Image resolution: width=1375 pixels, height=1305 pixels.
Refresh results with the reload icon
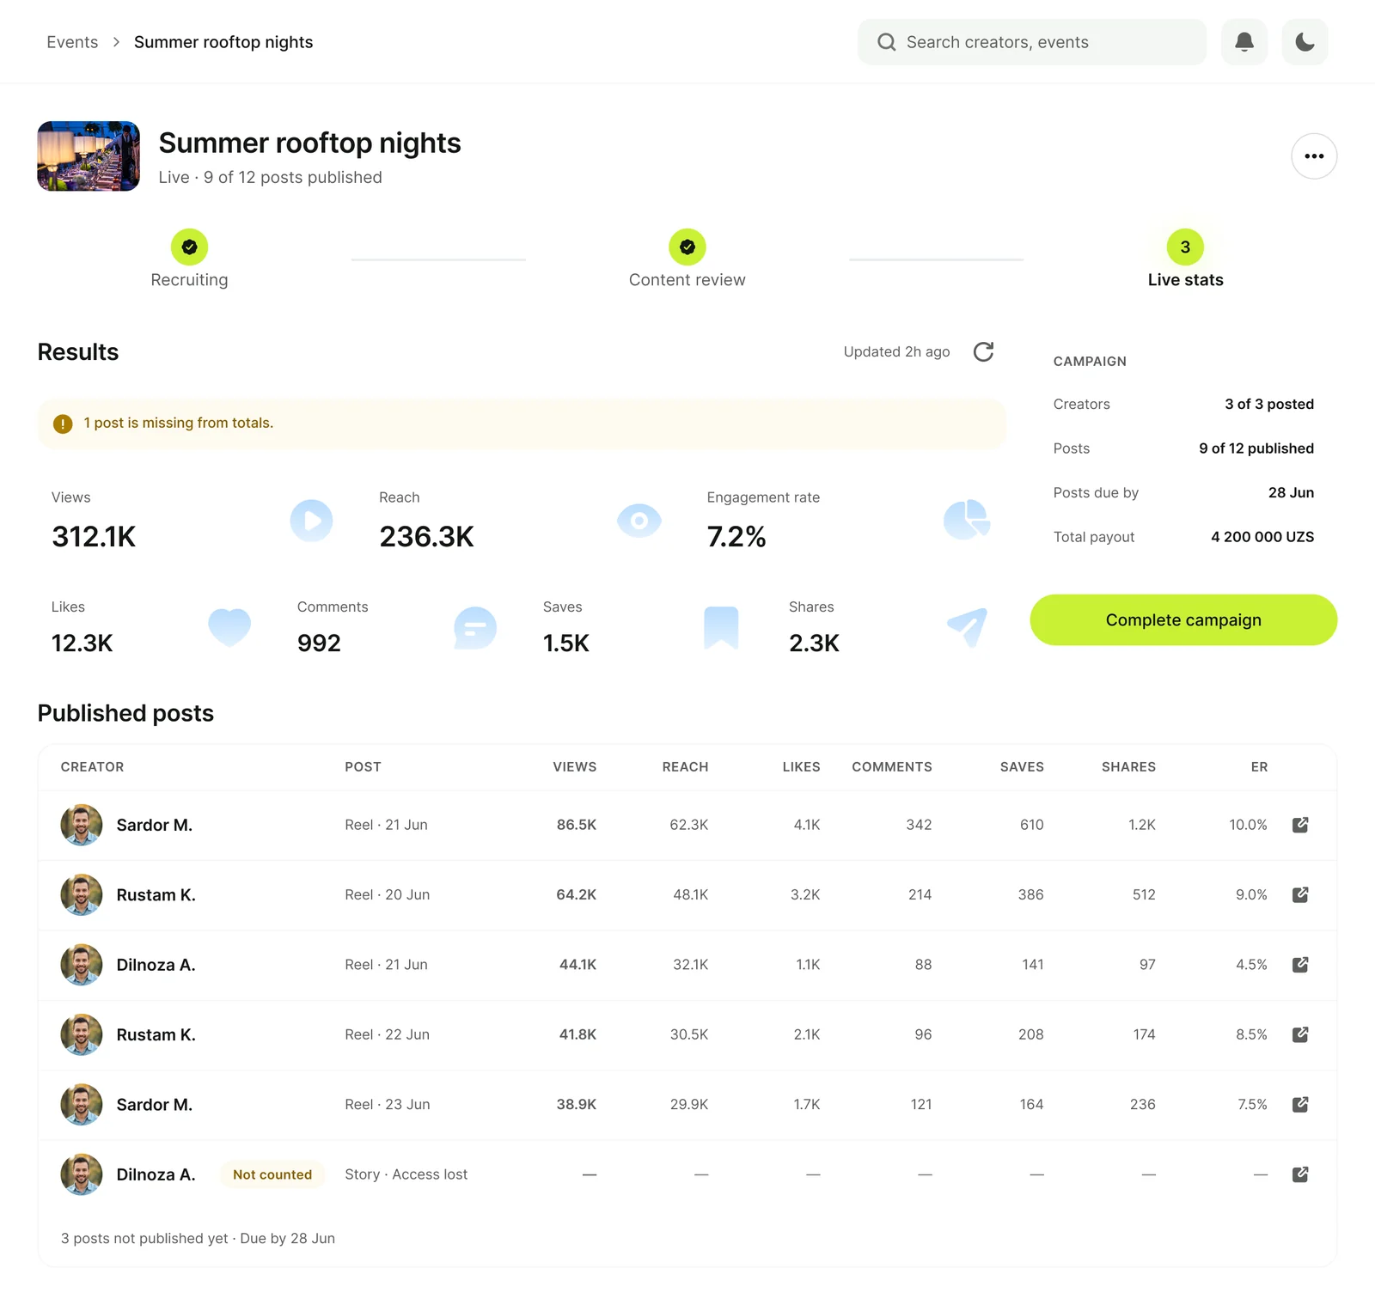point(983,351)
